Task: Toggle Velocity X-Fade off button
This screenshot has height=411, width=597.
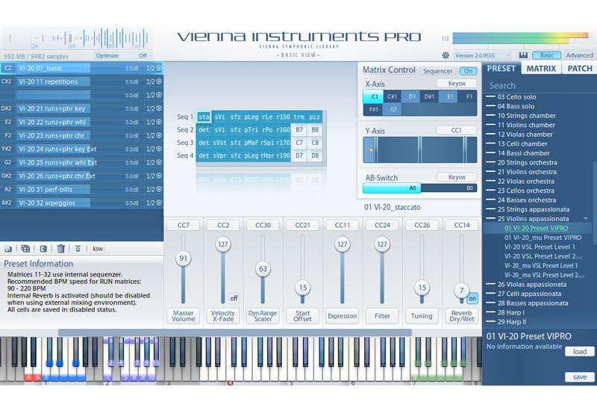Action: pyautogui.click(x=233, y=297)
